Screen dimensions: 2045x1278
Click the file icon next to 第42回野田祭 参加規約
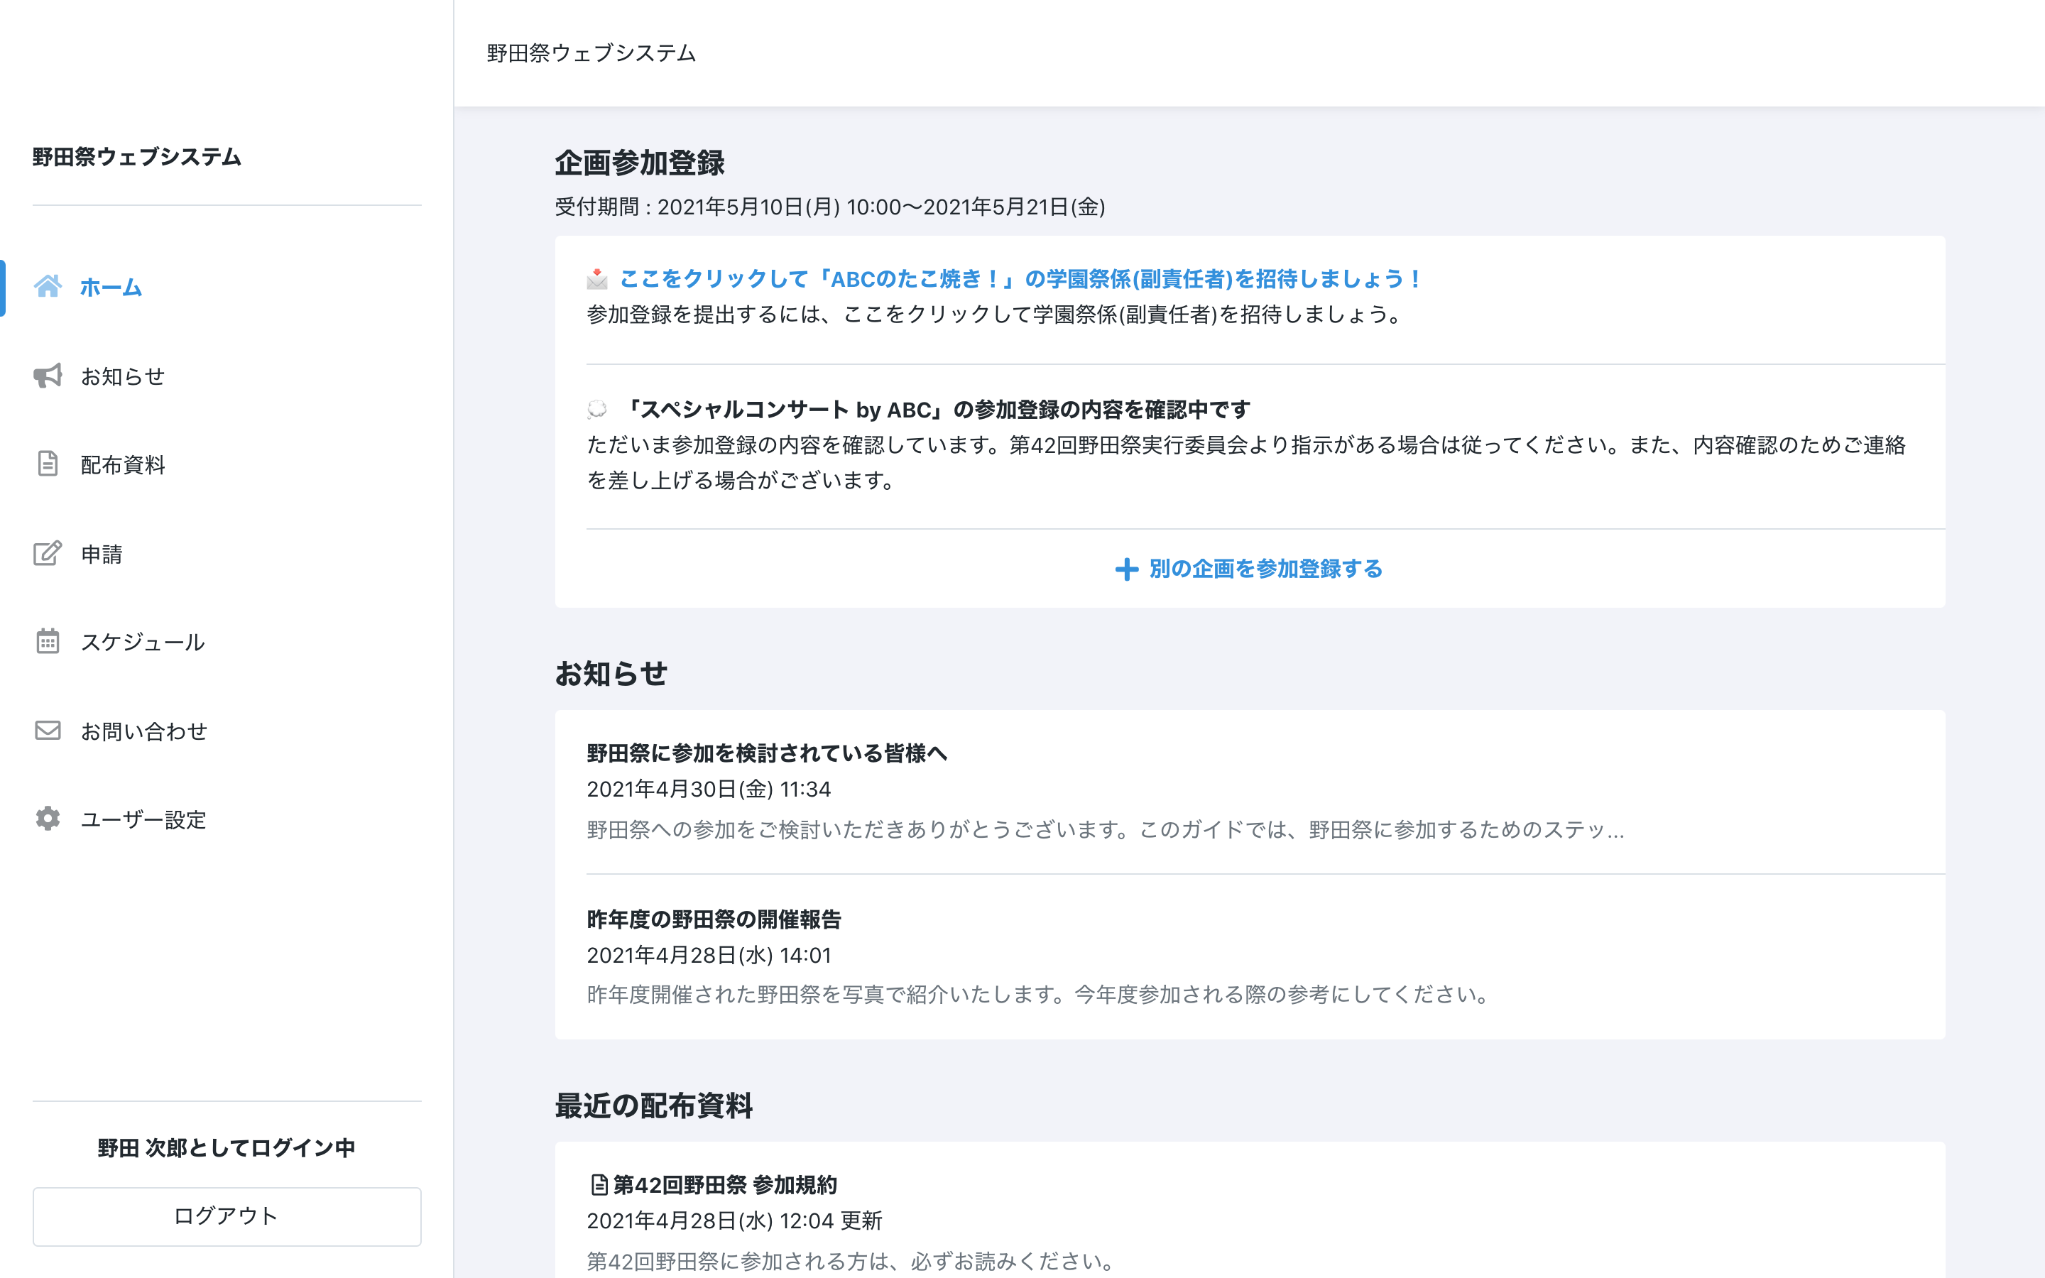[599, 1185]
